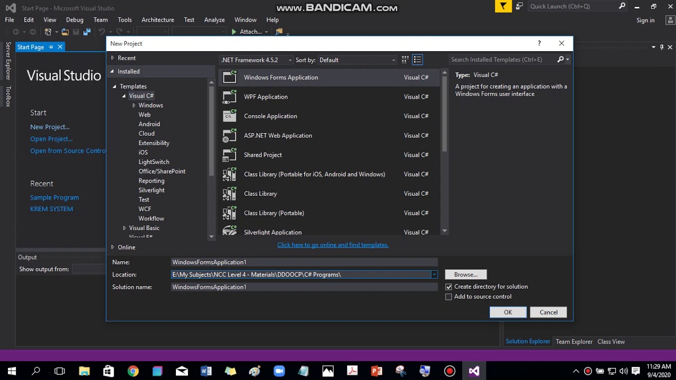The image size is (676, 380).
Task: Switch to the Team Explorer tab
Action: tap(574, 341)
